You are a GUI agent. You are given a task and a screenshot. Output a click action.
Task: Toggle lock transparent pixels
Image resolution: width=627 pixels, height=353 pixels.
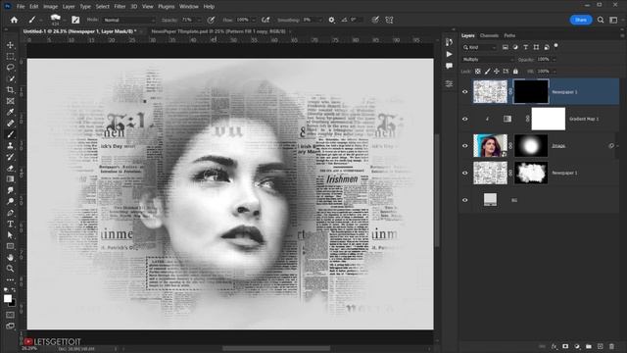477,72
